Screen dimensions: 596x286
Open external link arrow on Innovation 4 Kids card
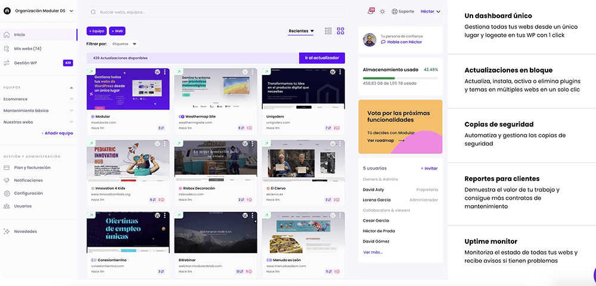coord(91,143)
